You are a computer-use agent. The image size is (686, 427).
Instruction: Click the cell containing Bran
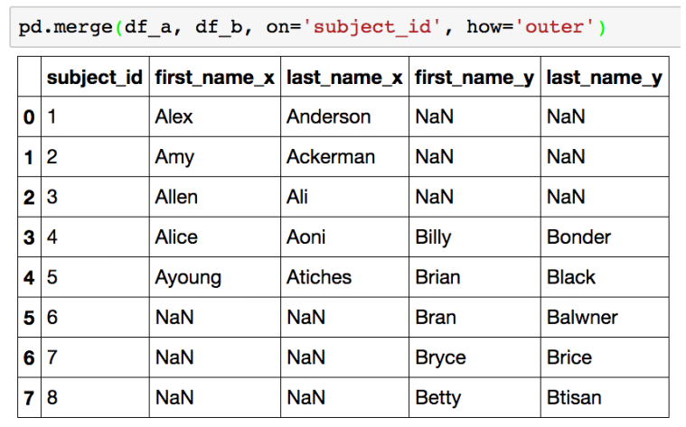pyautogui.click(x=475, y=317)
